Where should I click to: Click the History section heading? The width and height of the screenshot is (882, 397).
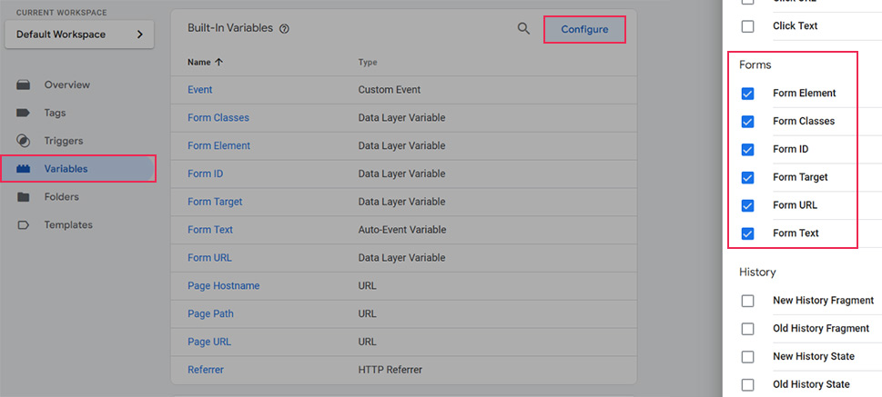pyautogui.click(x=757, y=273)
